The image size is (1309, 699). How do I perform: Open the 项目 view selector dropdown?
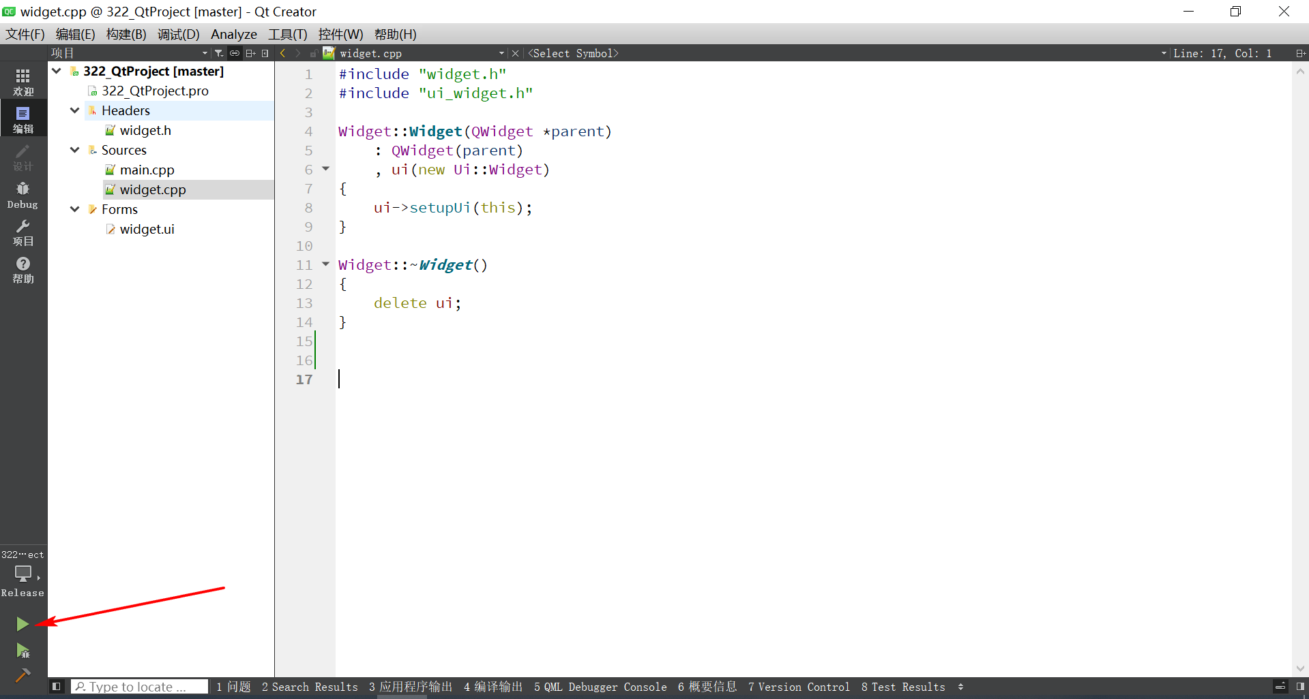tap(205, 53)
